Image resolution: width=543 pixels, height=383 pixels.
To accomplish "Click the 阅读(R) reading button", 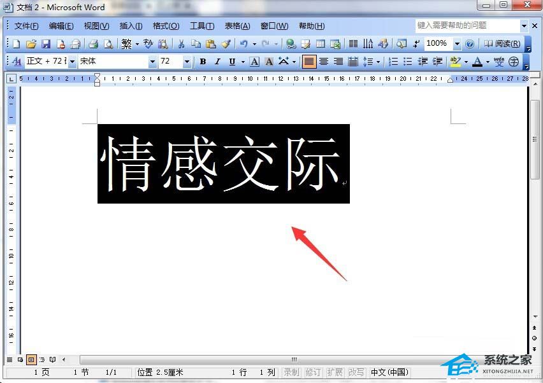I will (x=502, y=44).
